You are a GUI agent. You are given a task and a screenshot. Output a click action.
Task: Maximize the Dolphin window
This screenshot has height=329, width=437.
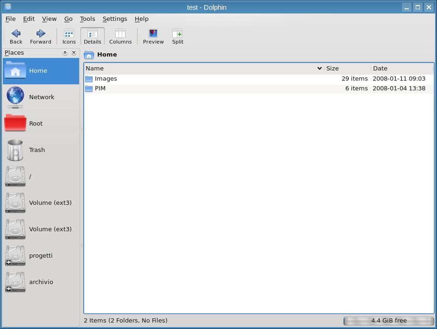418,7
